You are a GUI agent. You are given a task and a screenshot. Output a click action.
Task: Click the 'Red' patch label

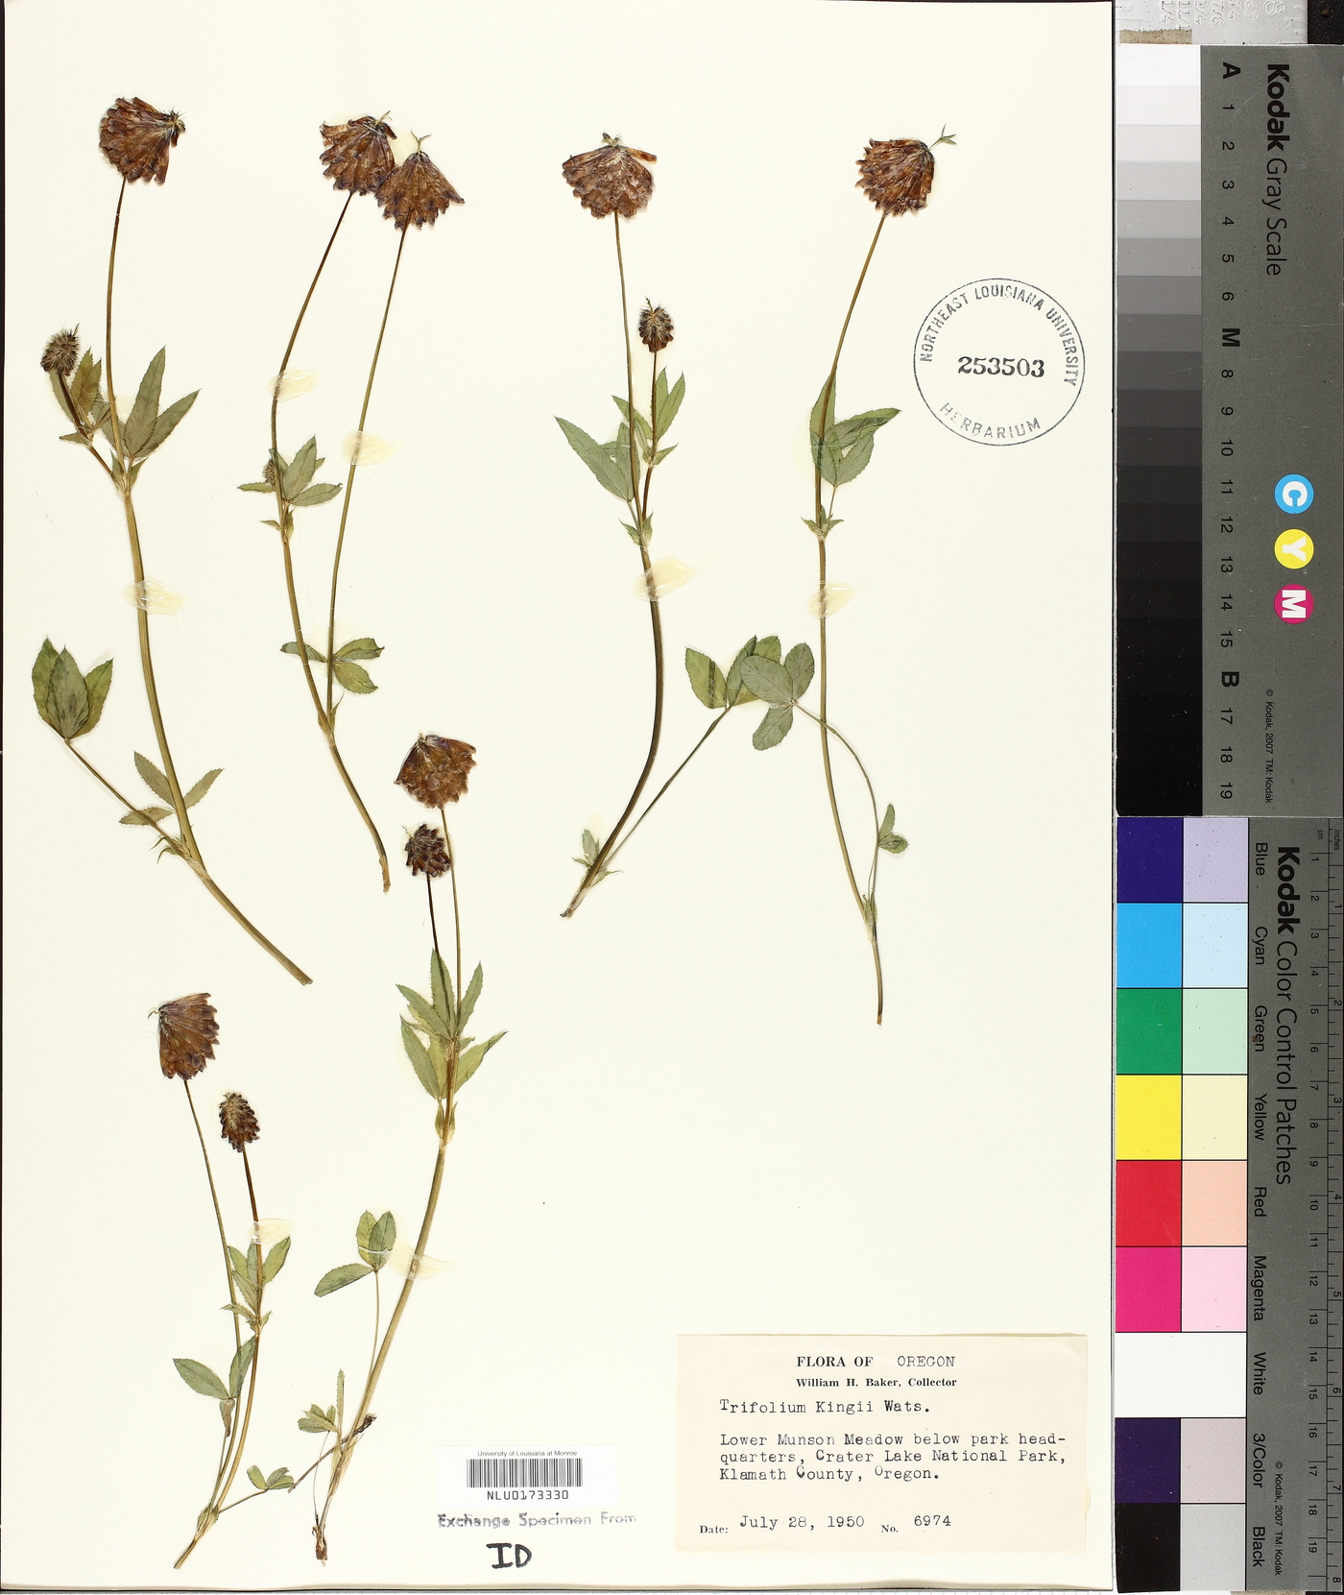pyautogui.click(x=1260, y=1201)
